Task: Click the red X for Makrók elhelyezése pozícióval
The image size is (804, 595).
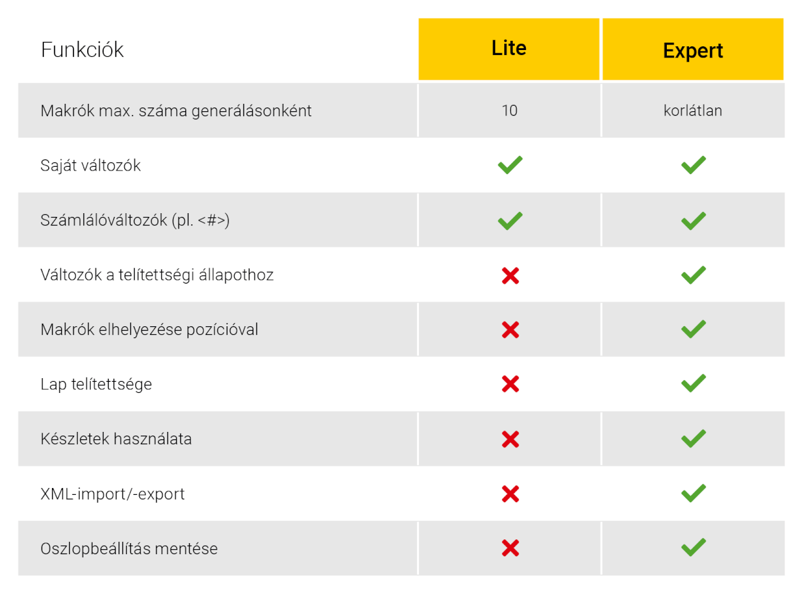Action: [510, 330]
